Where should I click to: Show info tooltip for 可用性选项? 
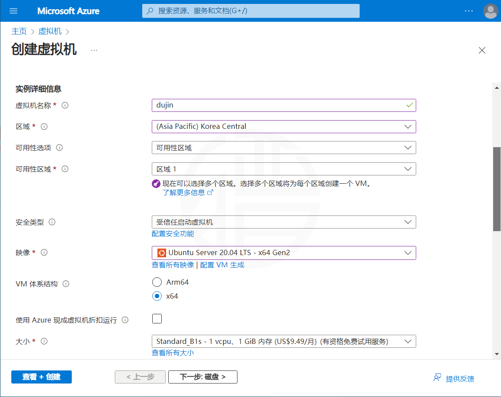point(60,148)
